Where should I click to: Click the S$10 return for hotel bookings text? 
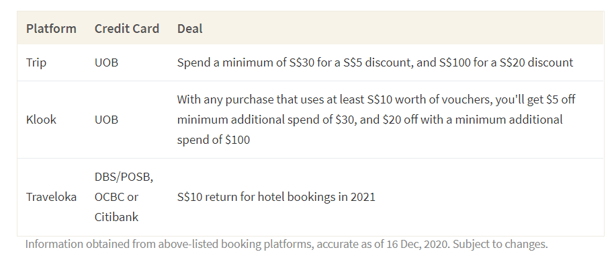tap(276, 197)
